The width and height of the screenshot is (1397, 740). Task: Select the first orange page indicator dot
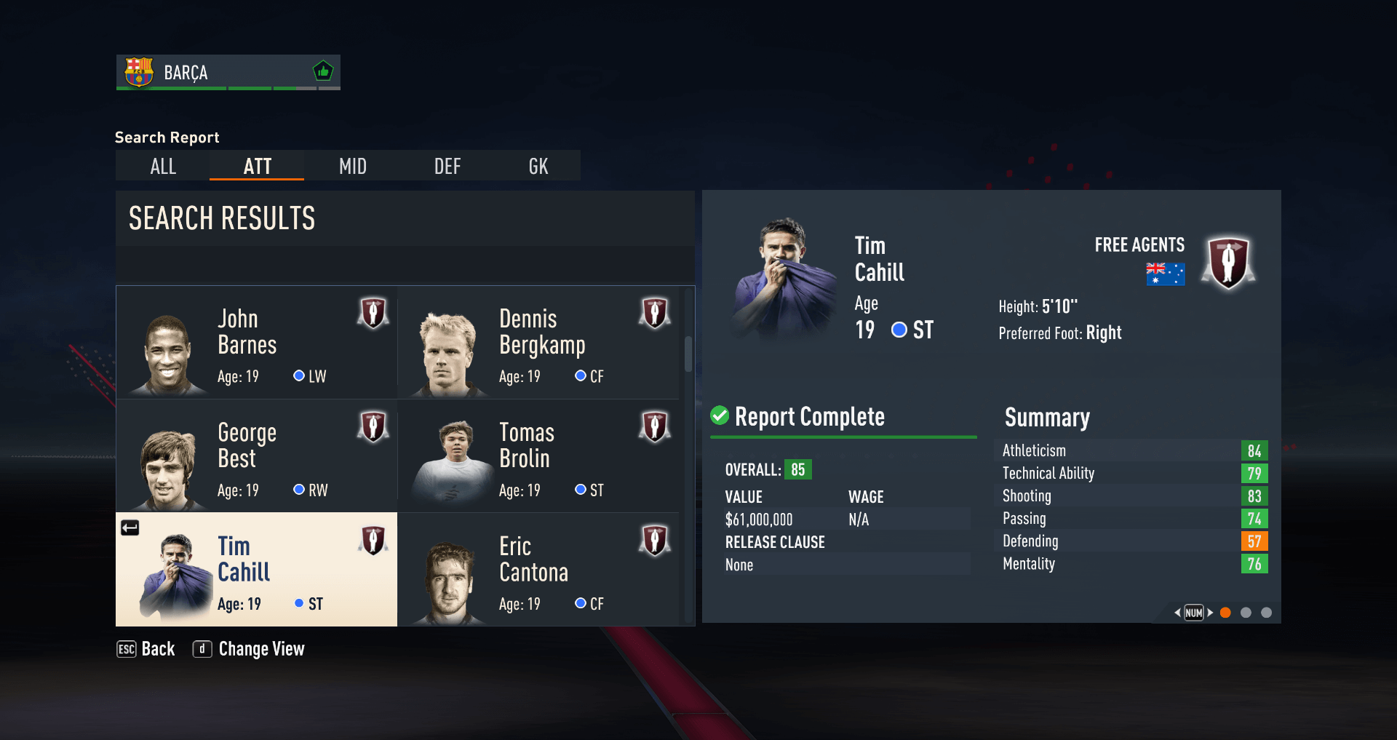pyautogui.click(x=1225, y=613)
